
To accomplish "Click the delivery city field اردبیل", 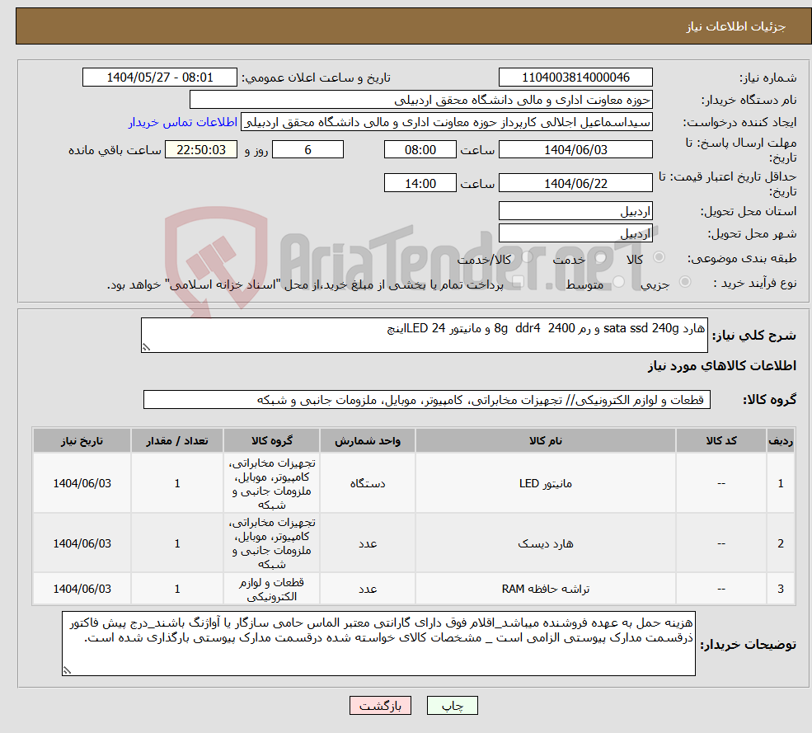I will click(x=575, y=233).
